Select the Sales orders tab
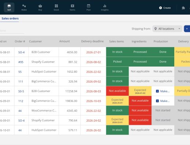The width and height of the screenshot is (190, 145). [x=10, y=19]
